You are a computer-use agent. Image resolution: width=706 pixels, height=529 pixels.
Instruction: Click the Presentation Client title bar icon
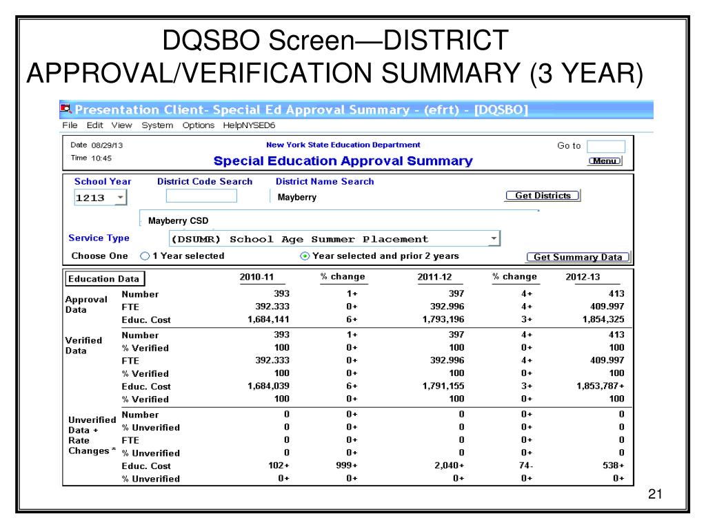tap(65, 109)
